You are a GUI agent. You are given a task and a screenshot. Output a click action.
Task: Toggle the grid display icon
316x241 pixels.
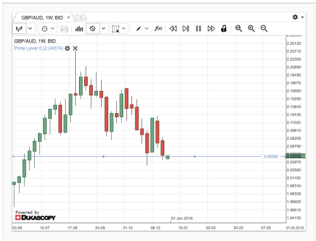(116, 28)
